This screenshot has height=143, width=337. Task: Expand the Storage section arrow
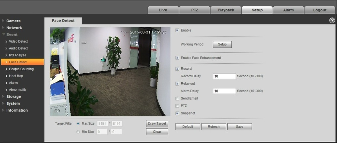coord(3,97)
